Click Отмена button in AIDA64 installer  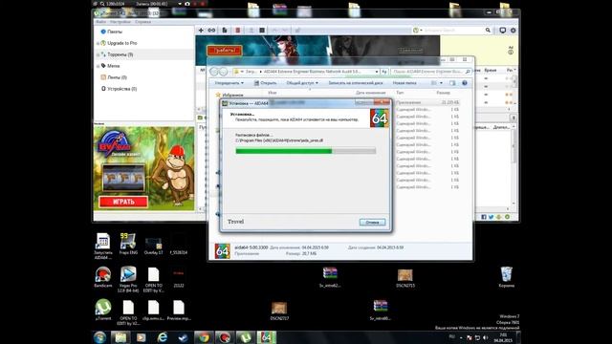pyautogui.click(x=372, y=223)
